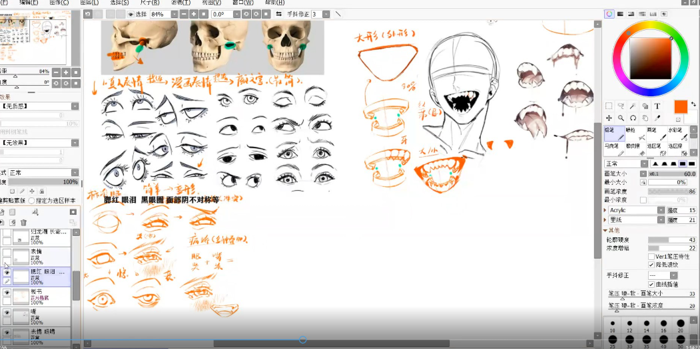Viewport: 700px width, 349px height.
Task: Choose the 选区笔 selection pen
Action: [x=657, y=149]
